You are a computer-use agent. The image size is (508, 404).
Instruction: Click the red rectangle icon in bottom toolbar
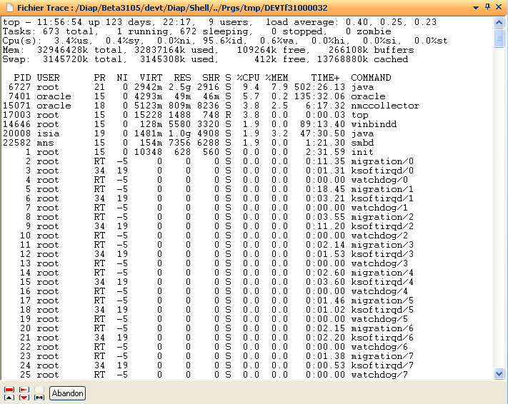(x=9, y=390)
